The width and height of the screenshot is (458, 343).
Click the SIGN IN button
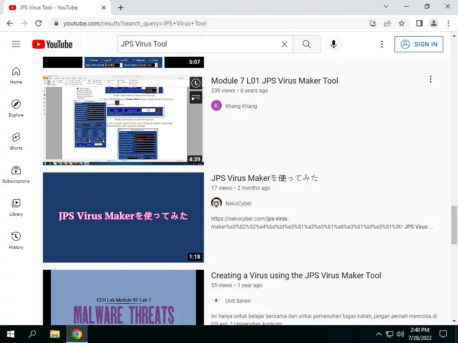tap(419, 44)
